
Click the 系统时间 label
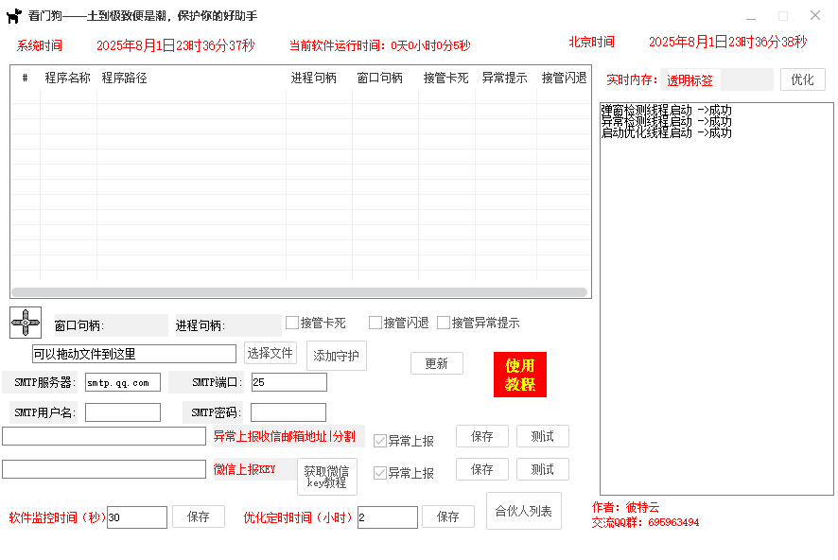(40, 45)
